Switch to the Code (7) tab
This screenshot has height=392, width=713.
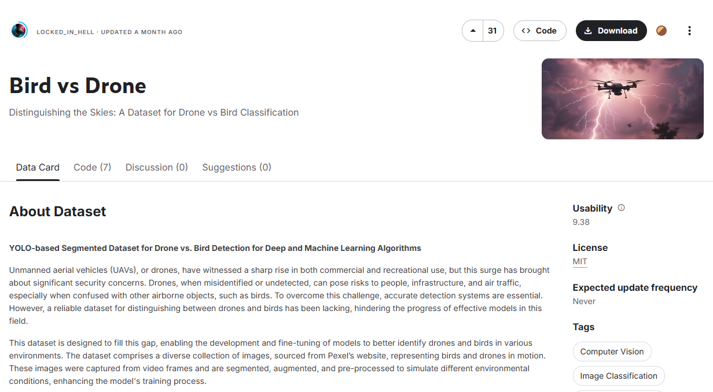[92, 167]
